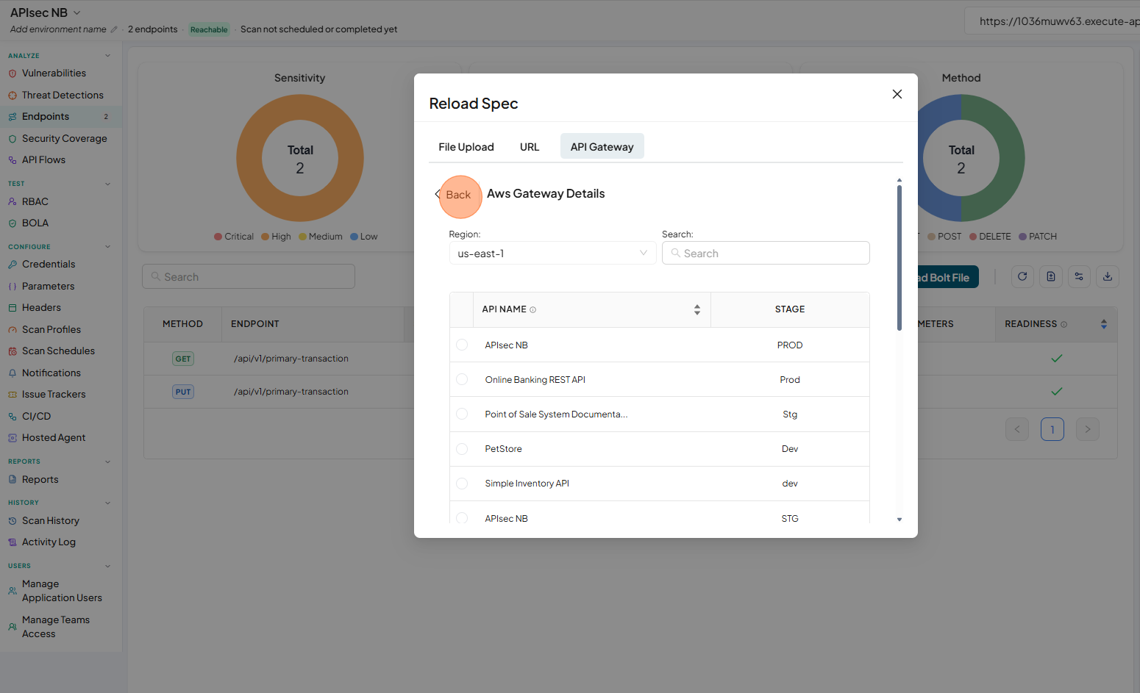Open Issue Trackers
This screenshot has width=1140, height=693.
[x=53, y=395]
